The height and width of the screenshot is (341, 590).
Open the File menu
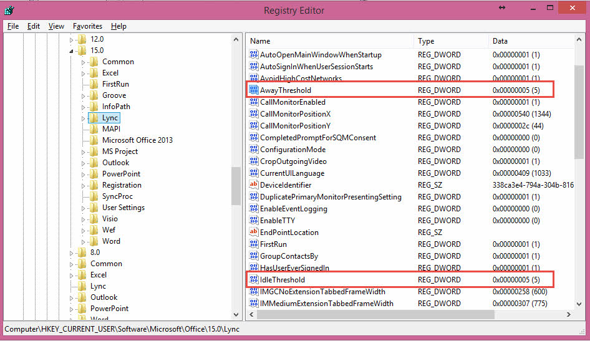pos(13,26)
